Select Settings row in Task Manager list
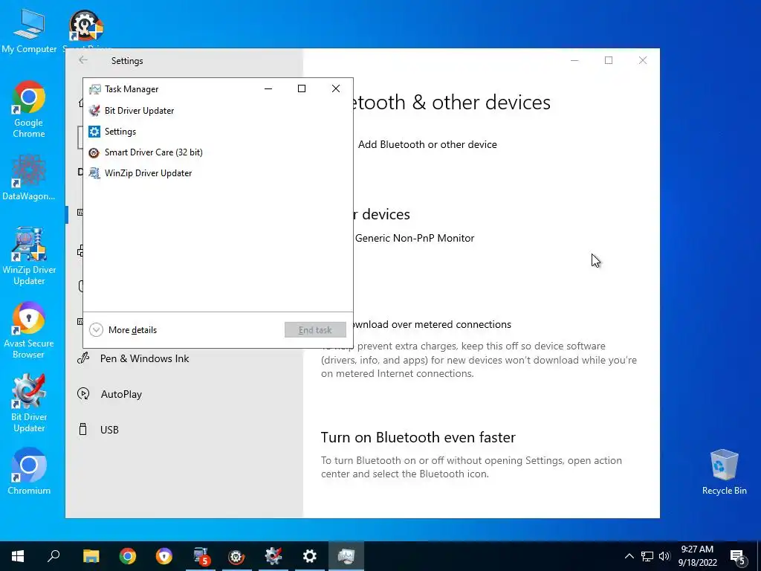This screenshot has height=571, width=761. click(x=218, y=132)
